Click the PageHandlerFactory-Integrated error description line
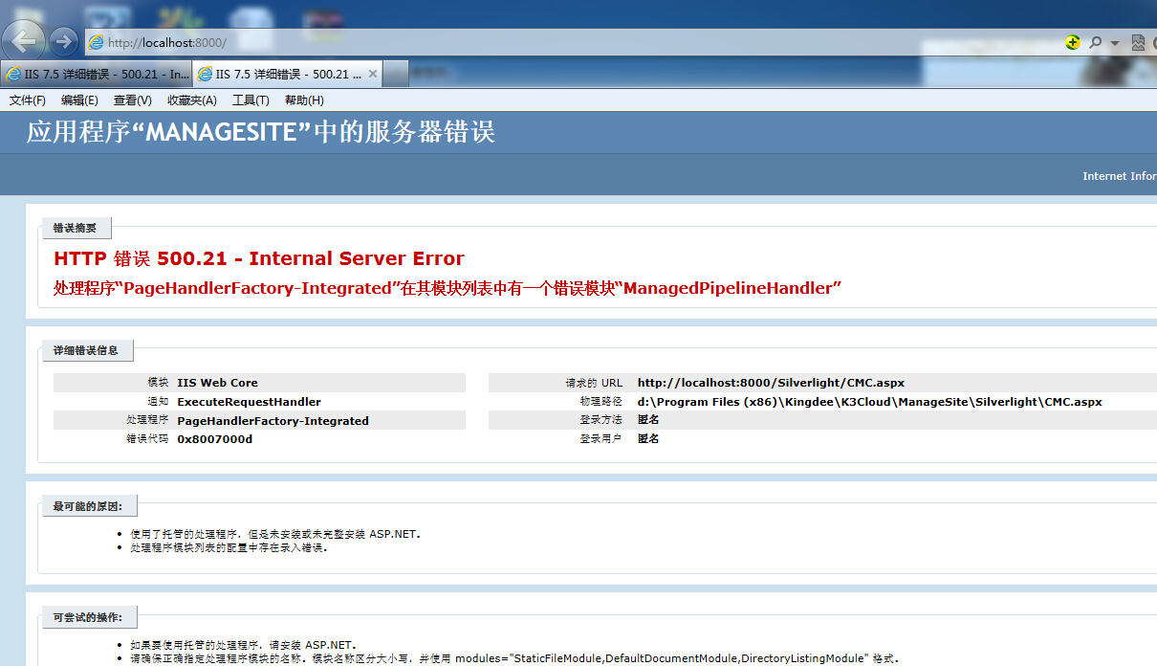This screenshot has width=1157, height=666. 448,288
